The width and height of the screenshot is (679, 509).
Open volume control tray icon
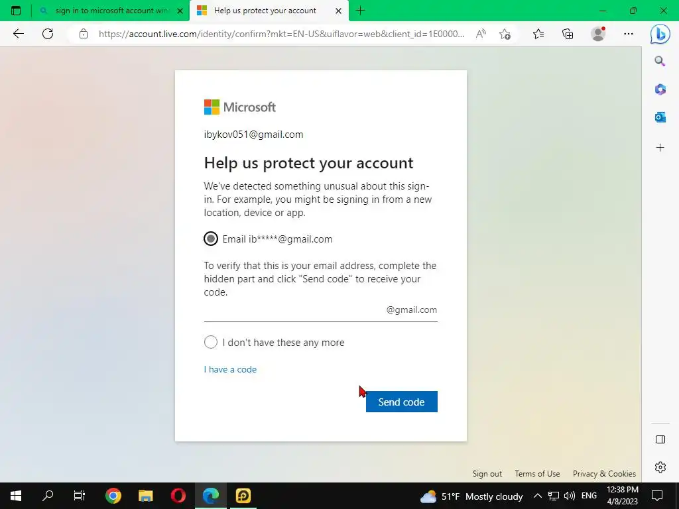pyautogui.click(x=570, y=496)
